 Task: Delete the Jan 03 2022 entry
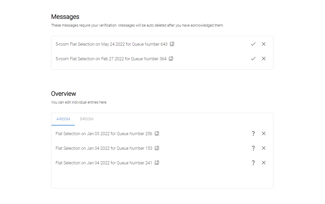pyautogui.click(x=264, y=133)
